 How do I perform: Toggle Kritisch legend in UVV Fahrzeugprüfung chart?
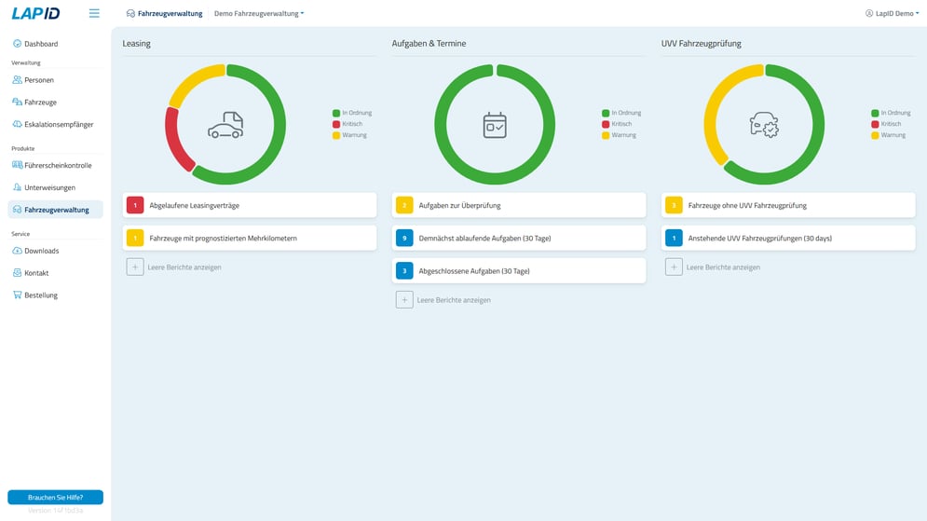[887, 124]
